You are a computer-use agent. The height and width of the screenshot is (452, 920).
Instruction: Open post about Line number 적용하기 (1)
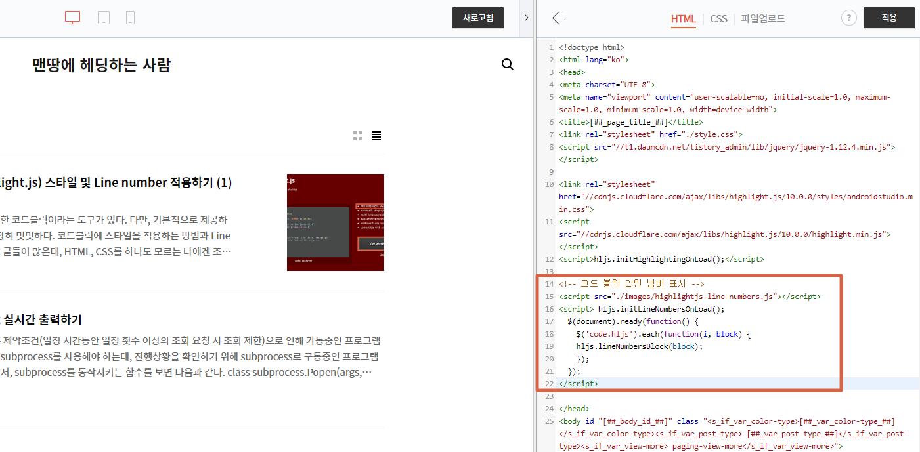116,183
